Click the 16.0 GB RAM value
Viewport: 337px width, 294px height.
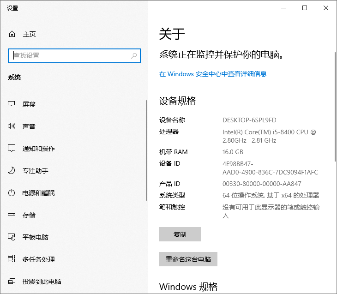(233, 152)
